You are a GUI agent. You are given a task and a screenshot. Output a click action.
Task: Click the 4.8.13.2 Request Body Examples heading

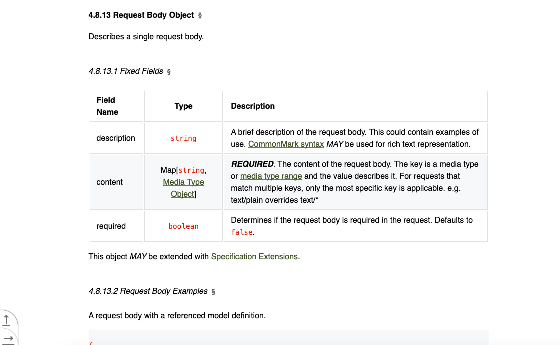click(x=148, y=291)
